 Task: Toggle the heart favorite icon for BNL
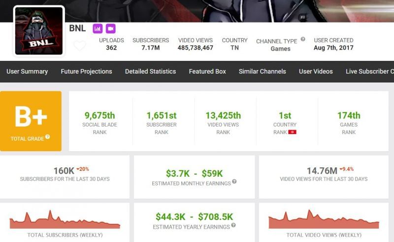coord(79,46)
